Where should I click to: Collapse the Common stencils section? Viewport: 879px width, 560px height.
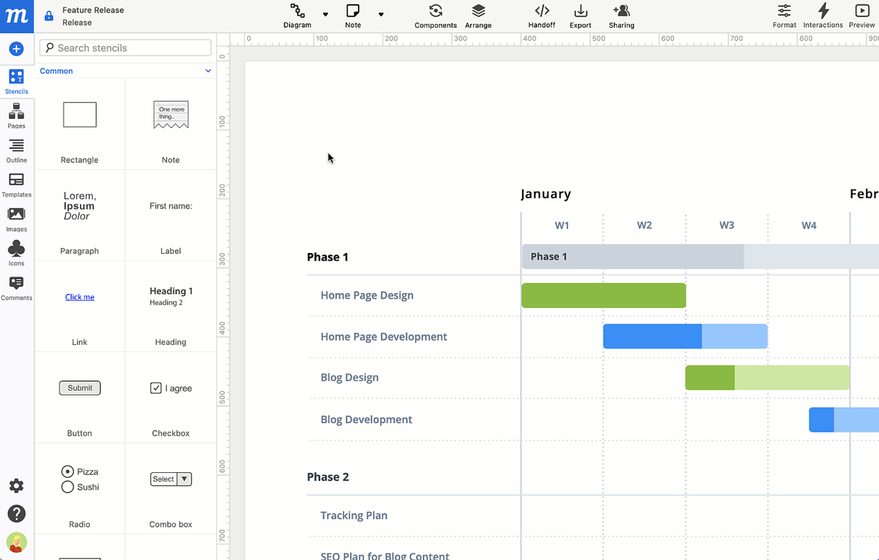208,71
